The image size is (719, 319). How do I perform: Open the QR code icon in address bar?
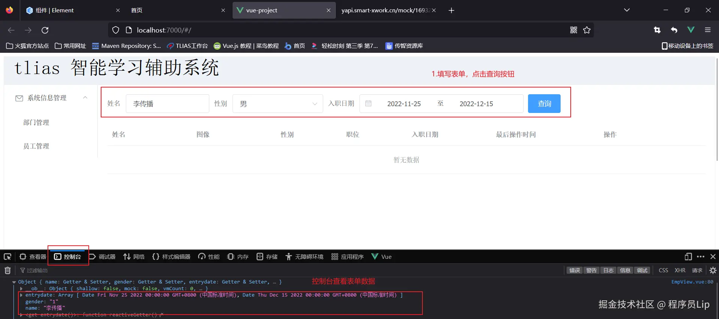click(573, 30)
